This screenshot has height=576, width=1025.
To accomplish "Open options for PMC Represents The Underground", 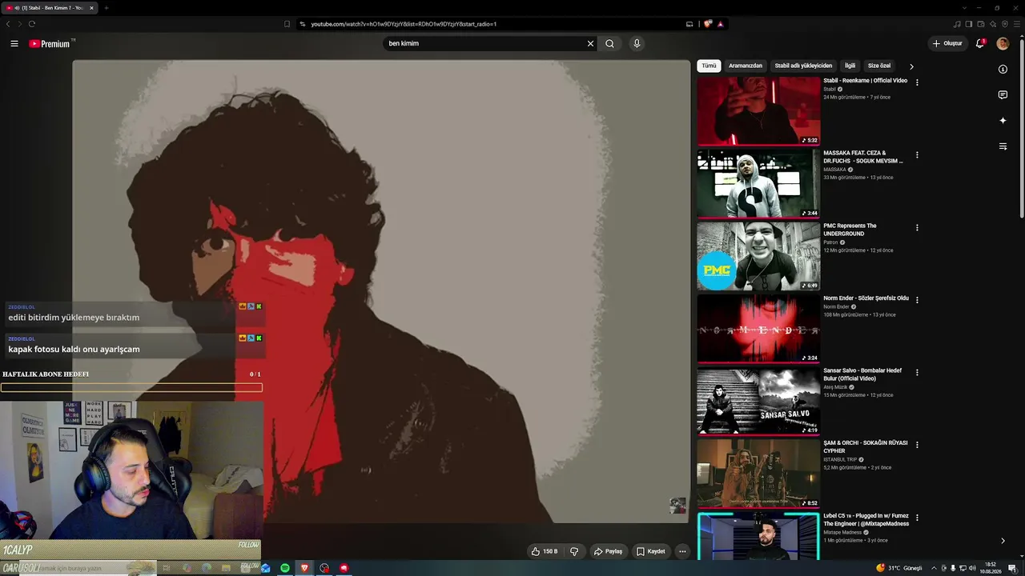I will pos(917,227).
